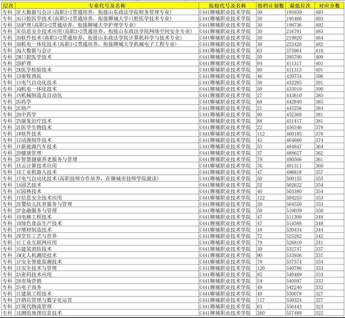
Task: Select the 1S电气自动化技术 cell
Action: pos(107,82)
